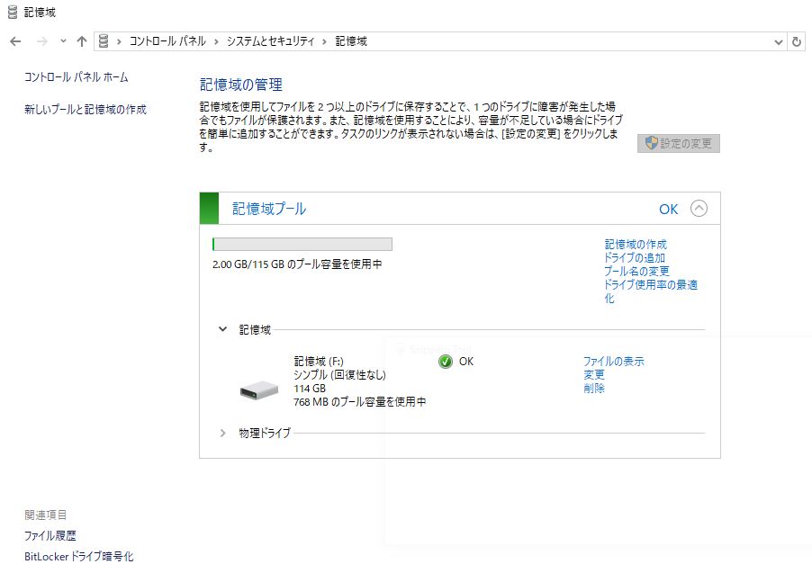Collapse the 記憶域 section
Screen dimensions: 812x573
click(223, 330)
